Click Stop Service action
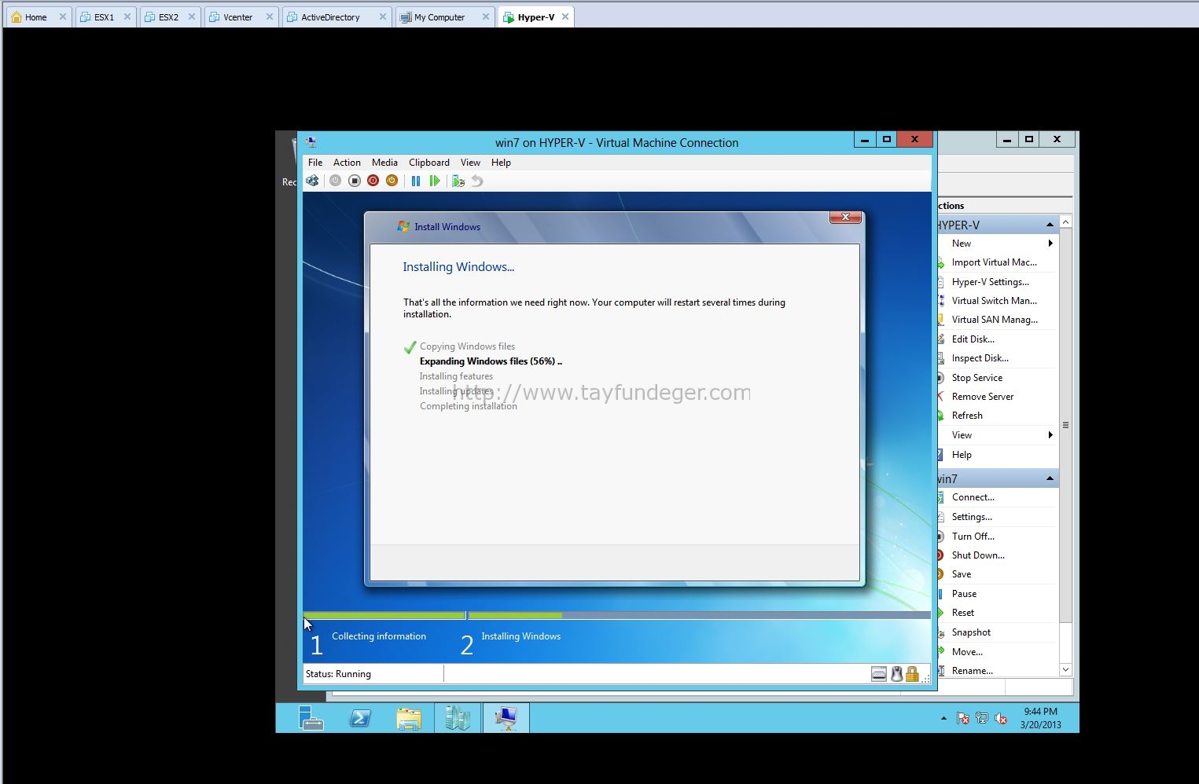The image size is (1199, 784). 976,378
